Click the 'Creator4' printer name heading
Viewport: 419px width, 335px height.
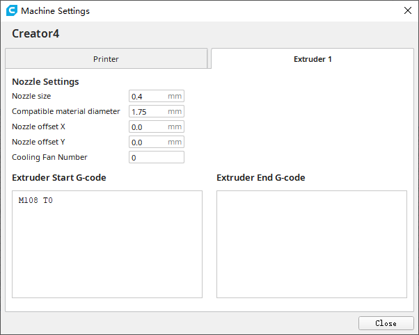(35, 33)
